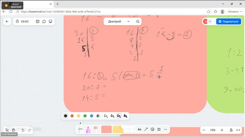Choose the second stroke width
Image resolution: width=245 pixels, height=137 pixels.
112,116
